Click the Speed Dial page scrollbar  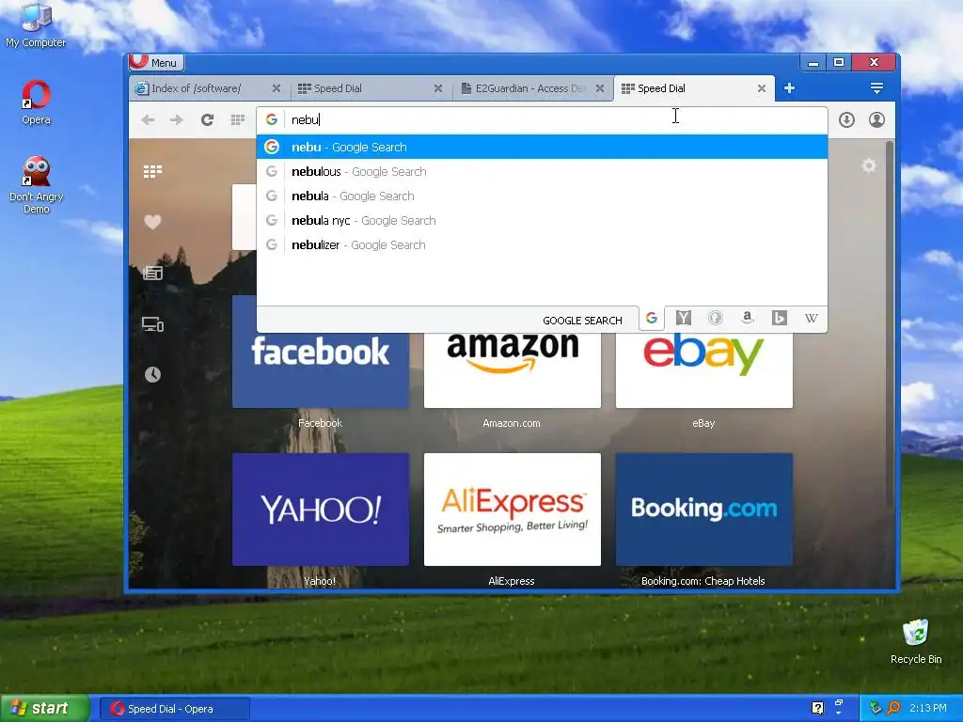pos(890,323)
